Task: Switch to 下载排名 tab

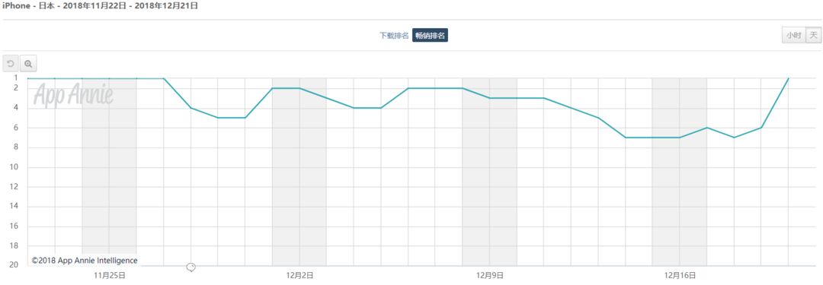Action: pos(394,36)
